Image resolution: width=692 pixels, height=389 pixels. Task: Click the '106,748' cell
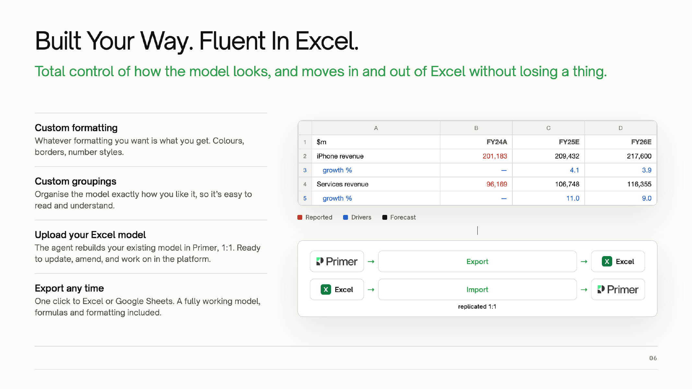(548, 184)
